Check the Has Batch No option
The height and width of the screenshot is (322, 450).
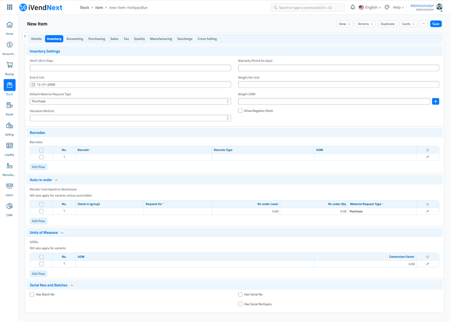32,294
